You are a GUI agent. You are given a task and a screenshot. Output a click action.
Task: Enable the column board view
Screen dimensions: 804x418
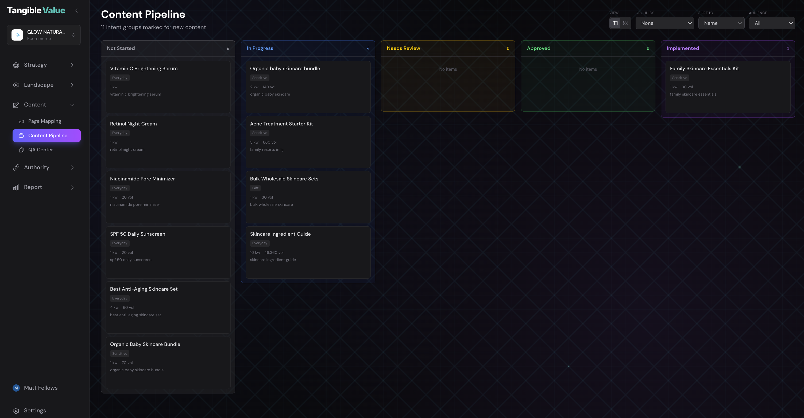point(615,23)
